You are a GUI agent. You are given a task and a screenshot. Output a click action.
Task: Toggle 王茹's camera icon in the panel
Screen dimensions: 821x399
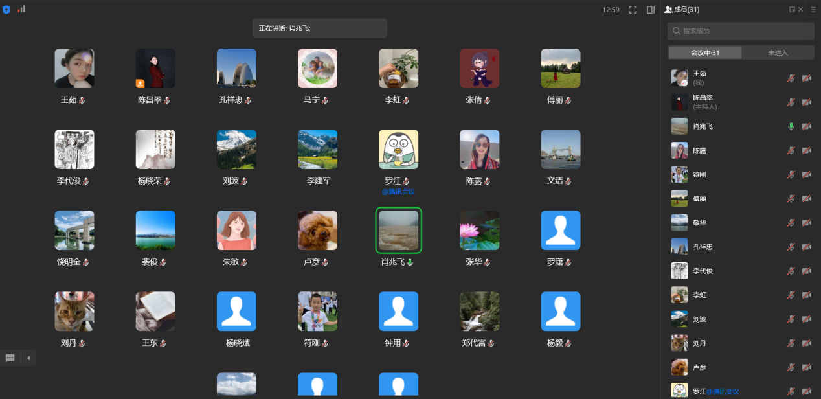coord(806,76)
